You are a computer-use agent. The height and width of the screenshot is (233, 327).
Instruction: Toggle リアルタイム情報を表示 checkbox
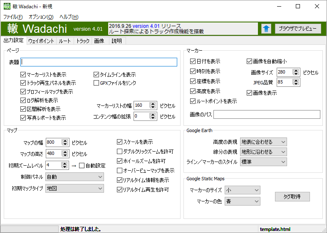119,180
